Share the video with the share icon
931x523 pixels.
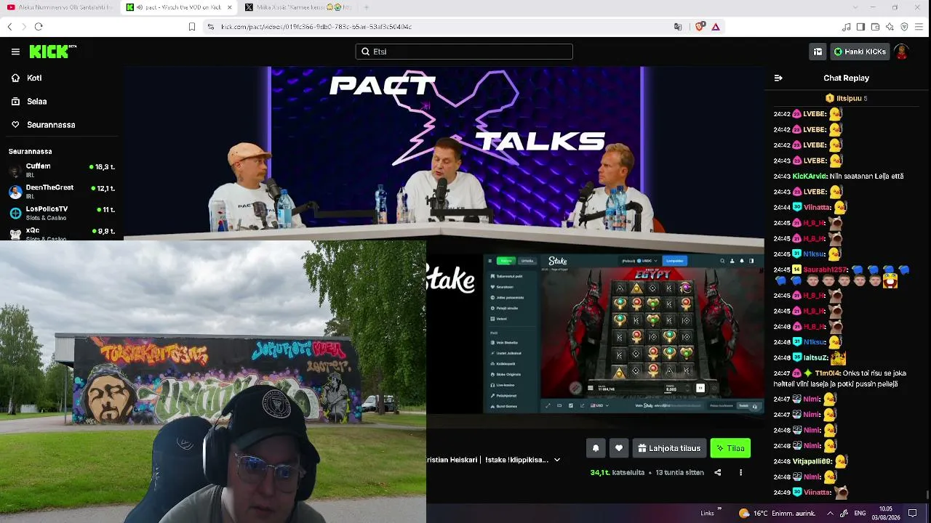718,472
